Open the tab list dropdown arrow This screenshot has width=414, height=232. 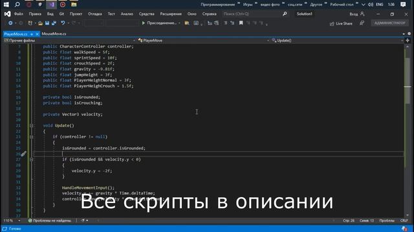(404, 34)
